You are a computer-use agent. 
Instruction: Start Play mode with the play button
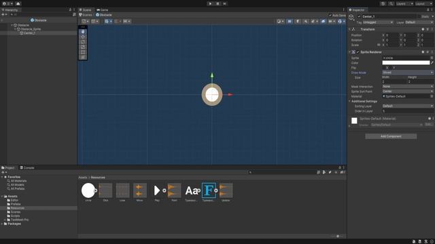click(210, 3)
